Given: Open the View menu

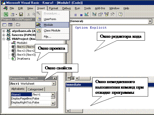Looking at the screenshot, I should coord(30,8).
